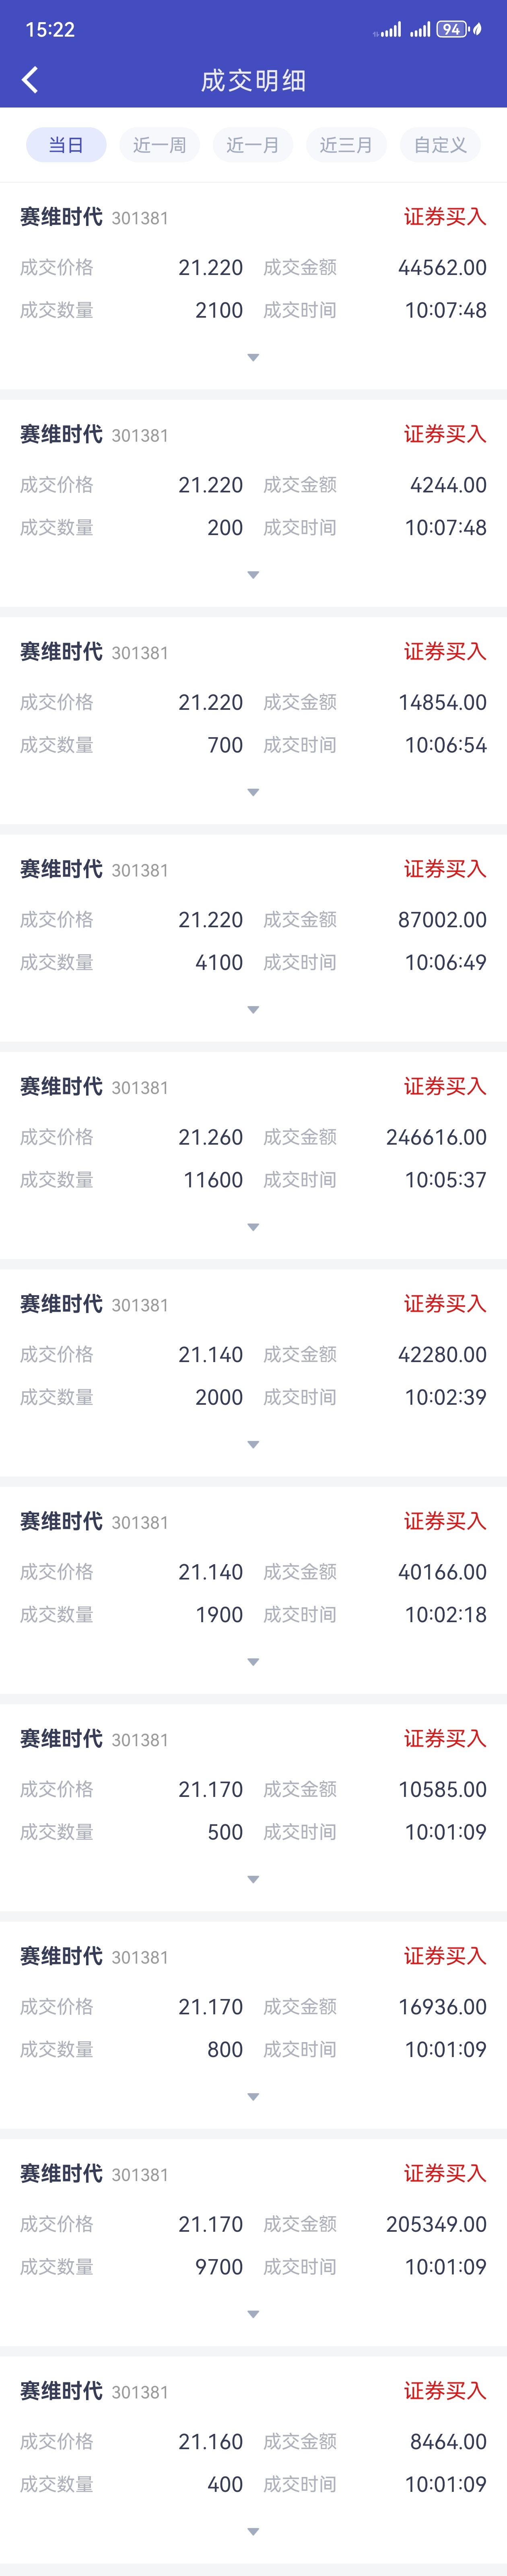This screenshot has height=2576, width=507.
Task: Tap the back arrow icon
Action: point(30,80)
